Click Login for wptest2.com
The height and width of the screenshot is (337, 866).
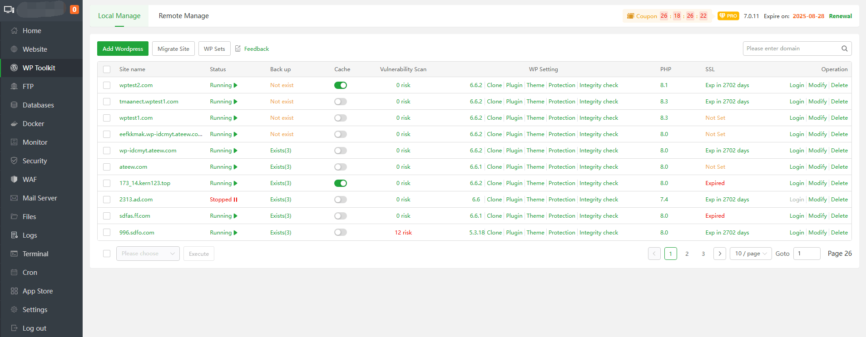point(797,85)
